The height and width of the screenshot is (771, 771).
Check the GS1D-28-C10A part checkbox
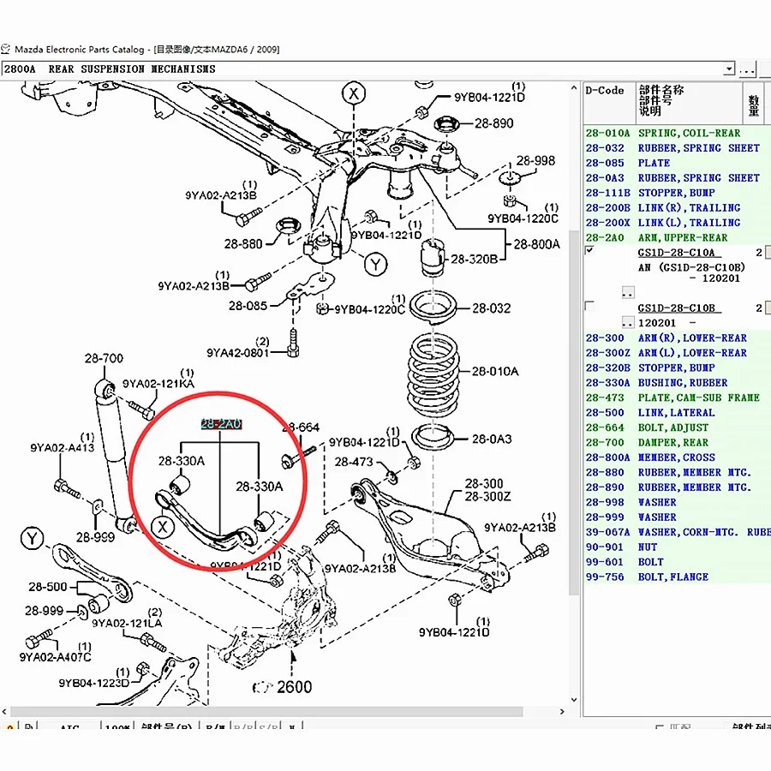[x=589, y=251]
